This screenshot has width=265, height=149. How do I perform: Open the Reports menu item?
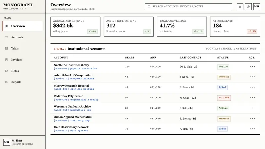[23, 82]
